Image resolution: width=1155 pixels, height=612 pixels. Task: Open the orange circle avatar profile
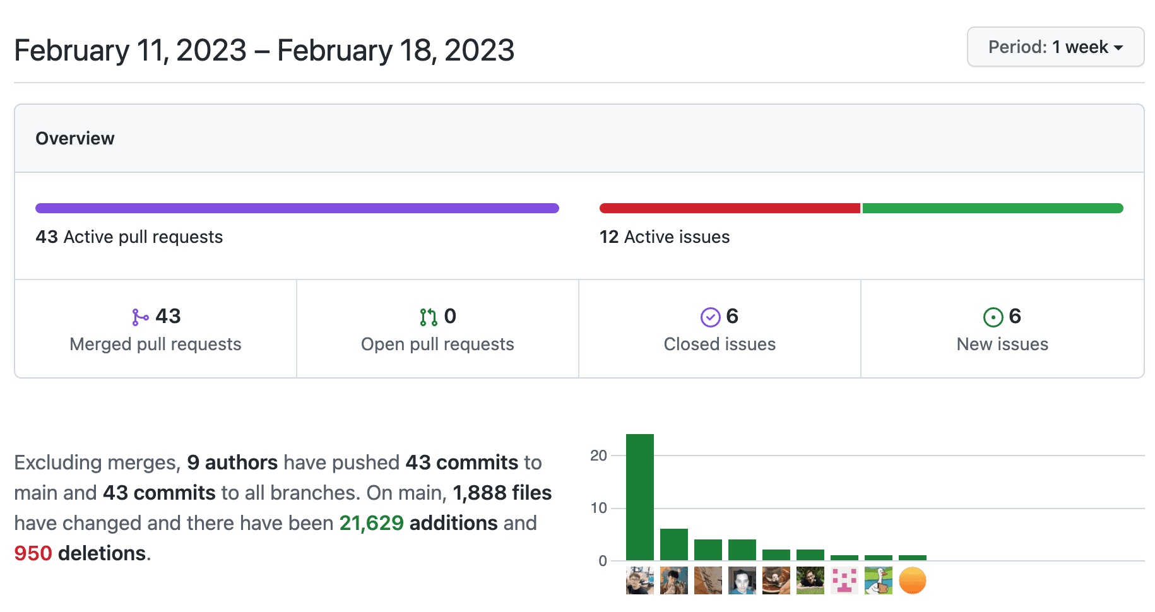pos(912,580)
